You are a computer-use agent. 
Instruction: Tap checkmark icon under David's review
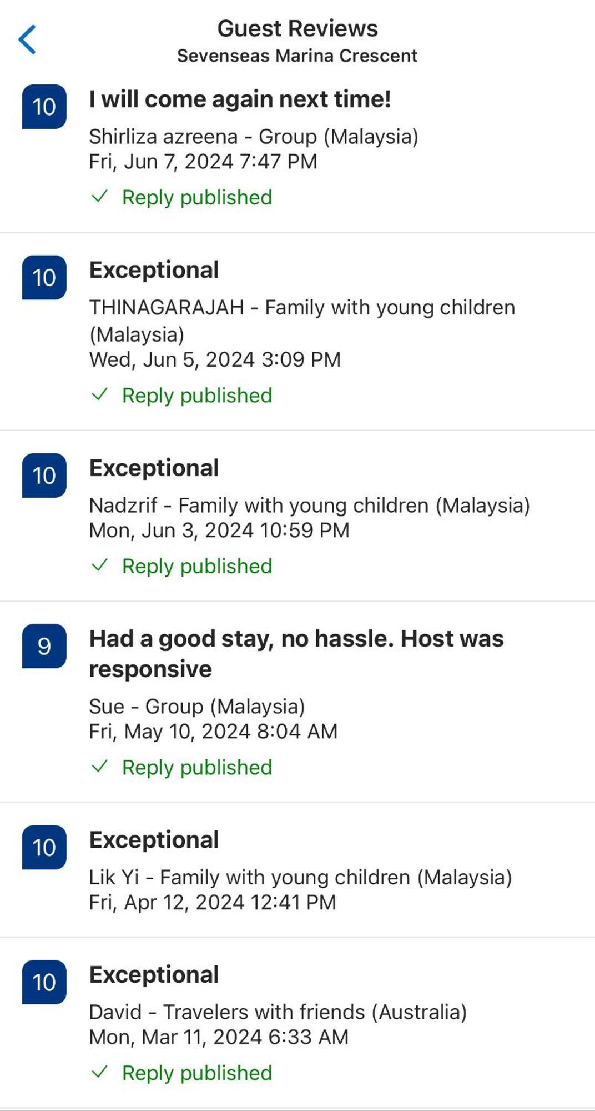[99, 1072]
